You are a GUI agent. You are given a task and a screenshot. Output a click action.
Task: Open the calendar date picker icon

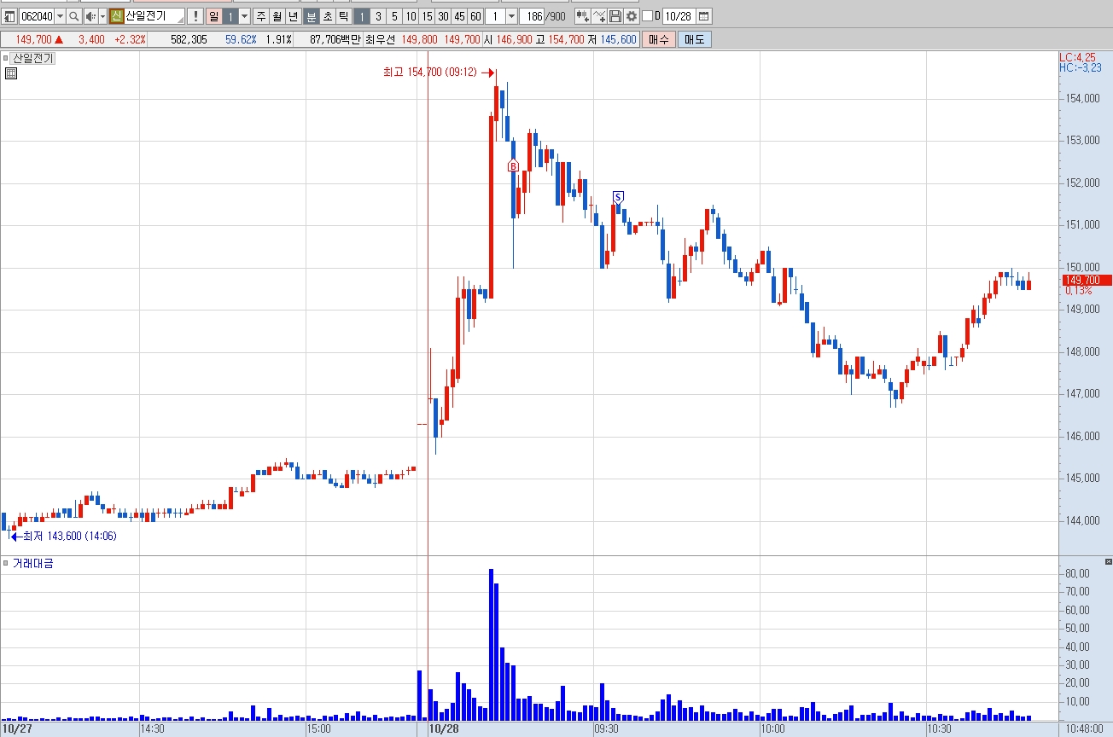702,16
